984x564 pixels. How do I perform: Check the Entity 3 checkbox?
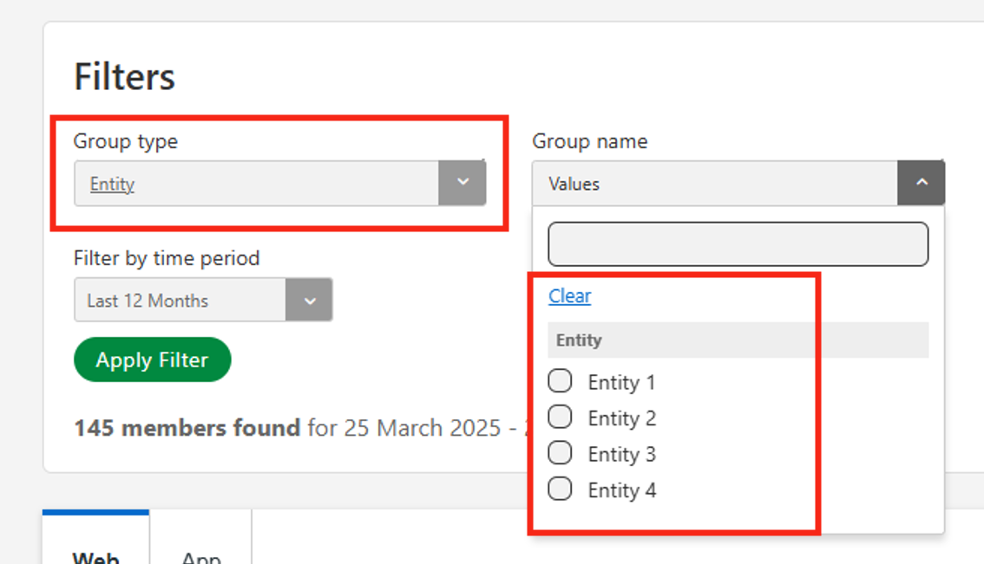click(560, 453)
